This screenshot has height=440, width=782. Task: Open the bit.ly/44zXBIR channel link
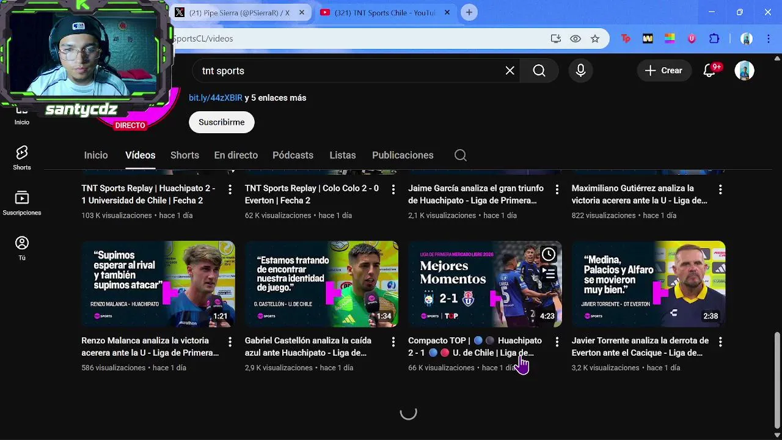216,98
